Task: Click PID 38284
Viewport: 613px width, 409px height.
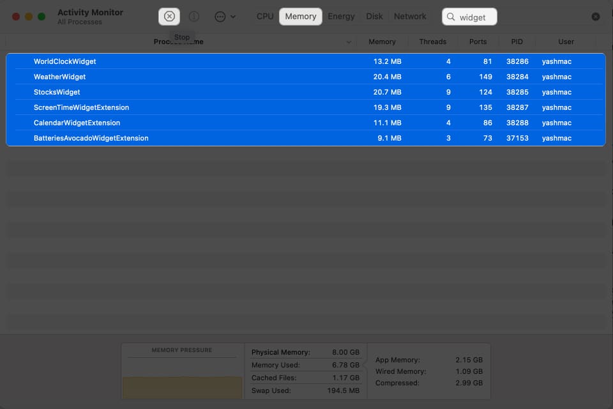Action: coord(517,77)
